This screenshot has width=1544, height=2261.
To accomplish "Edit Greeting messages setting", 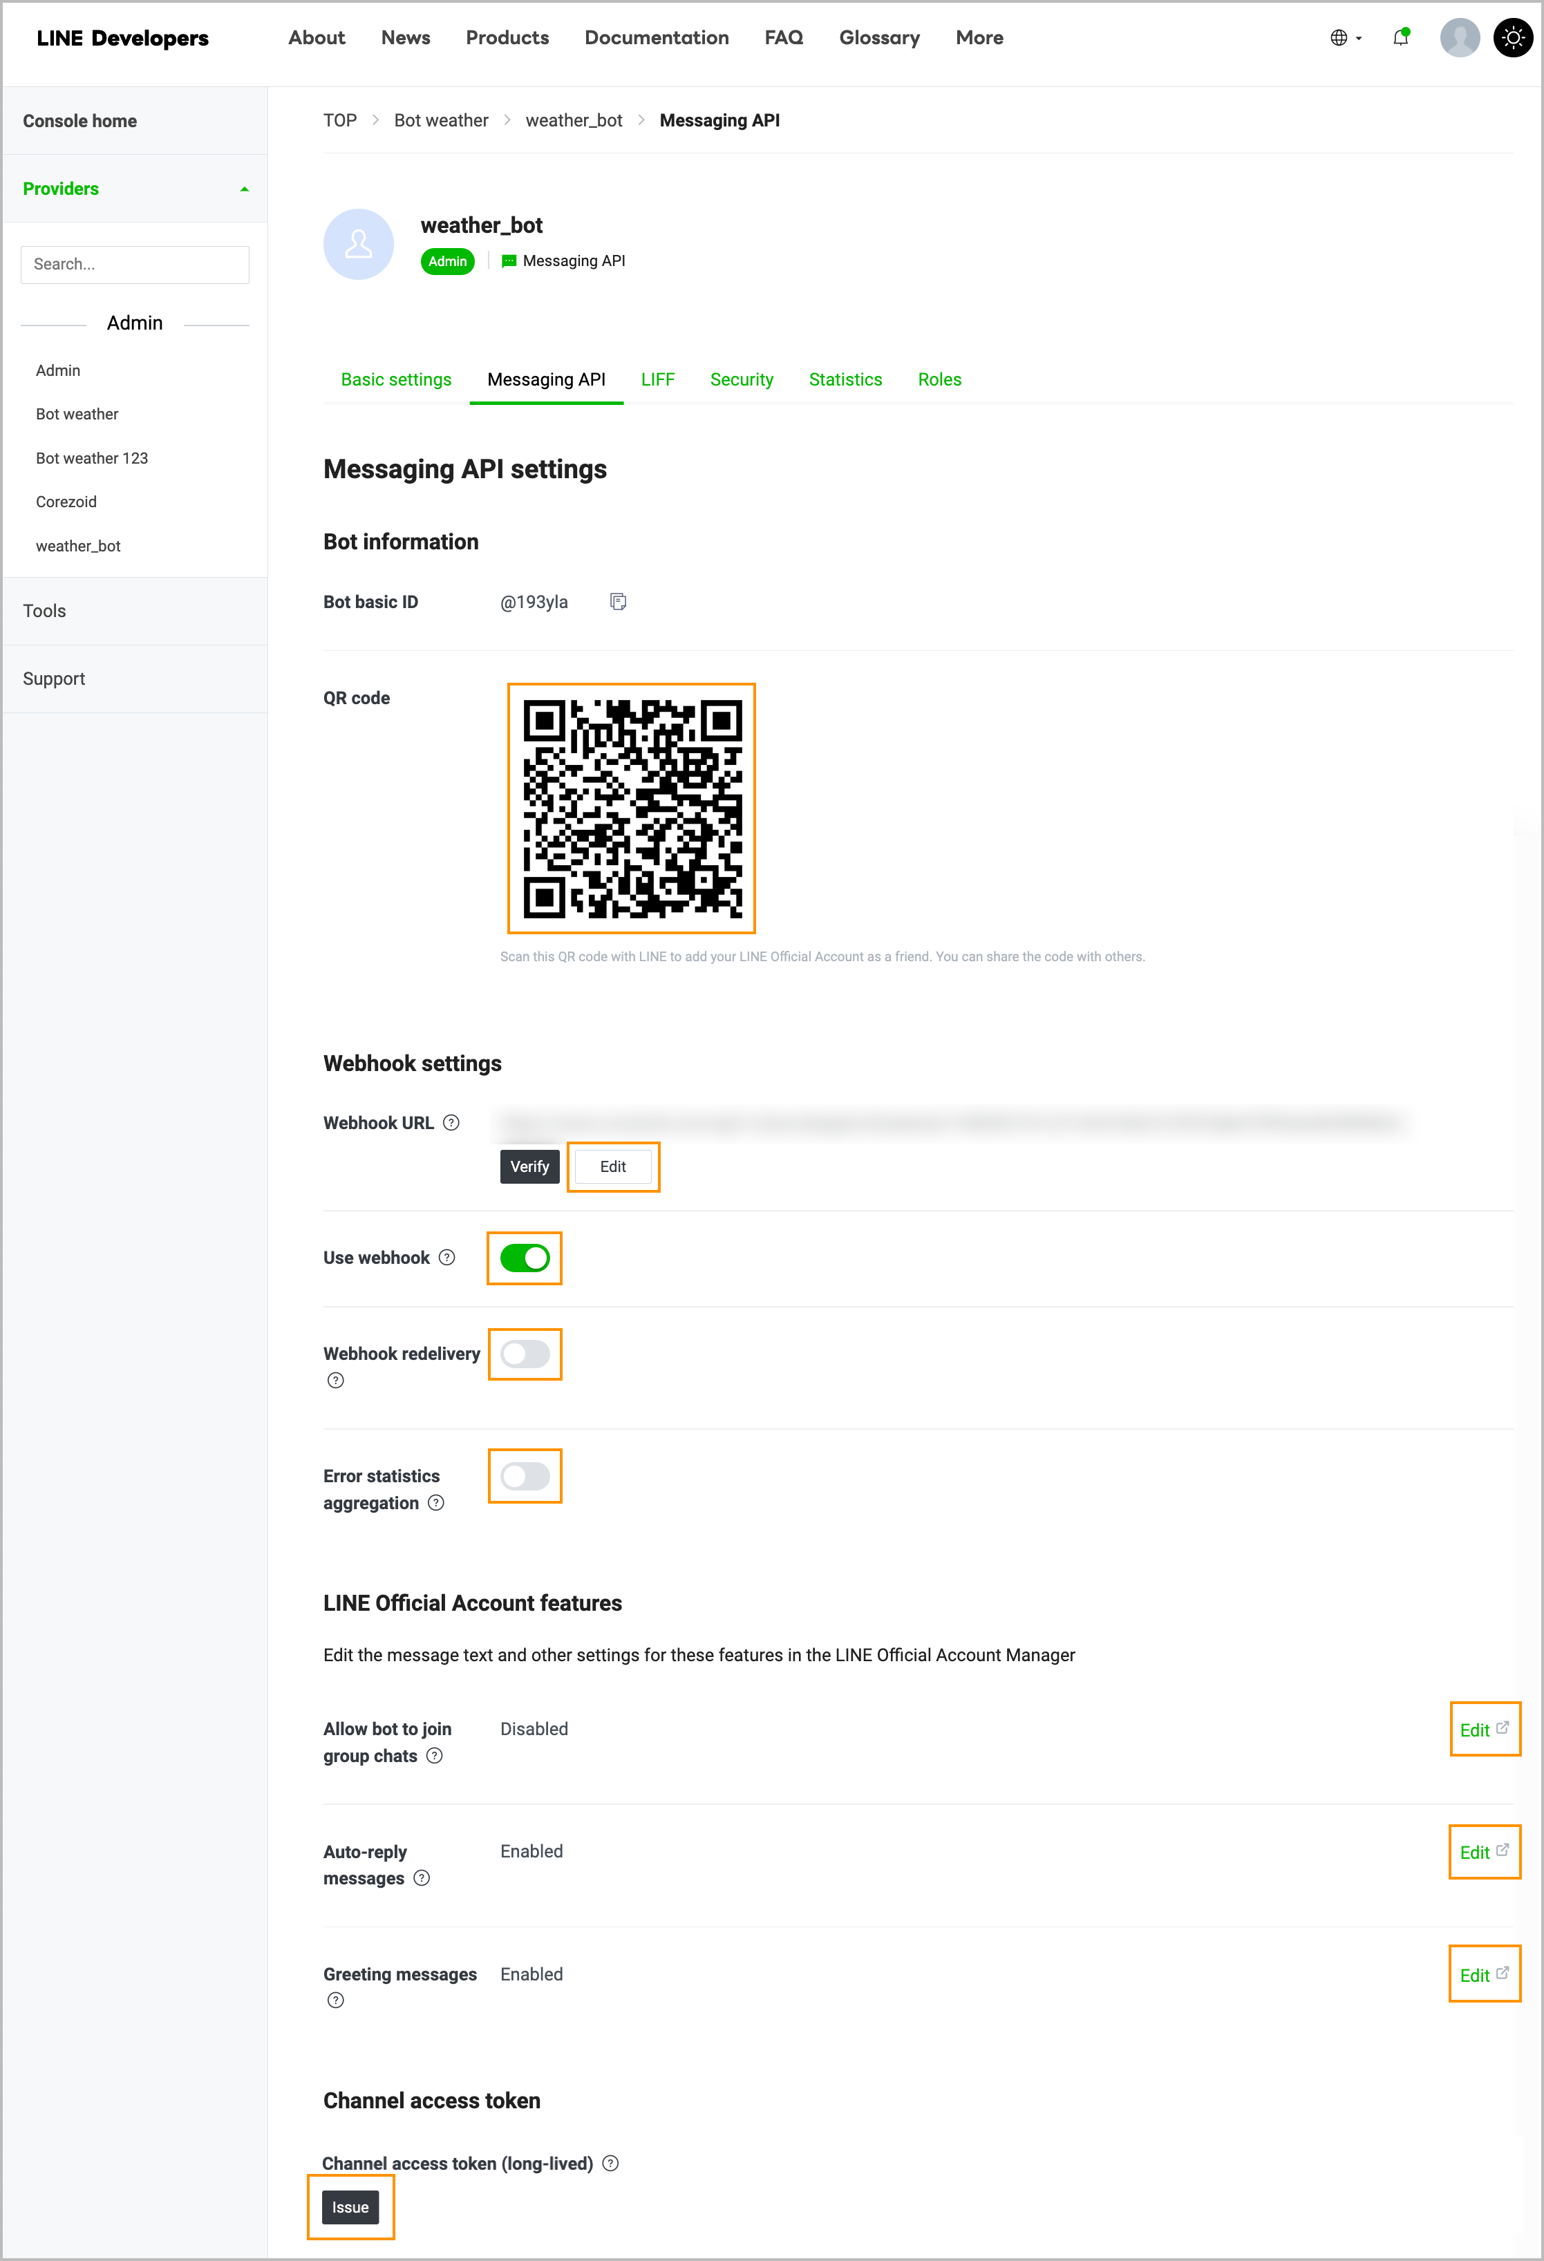I will (x=1484, y=1974).
